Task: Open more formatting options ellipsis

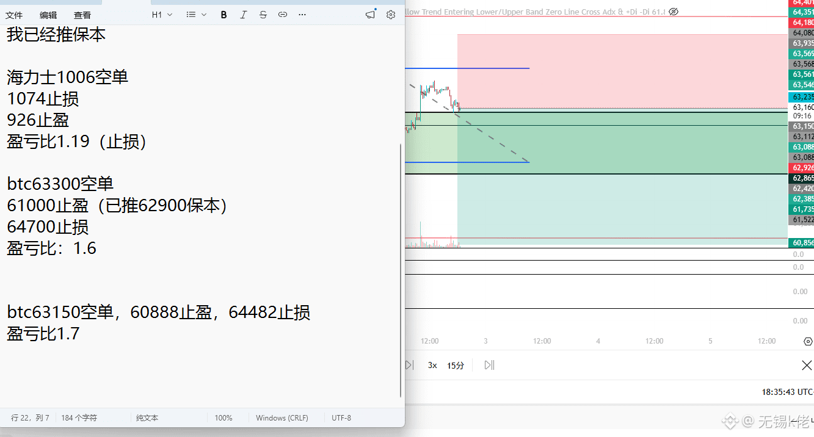Action: (x=302, y=15)
